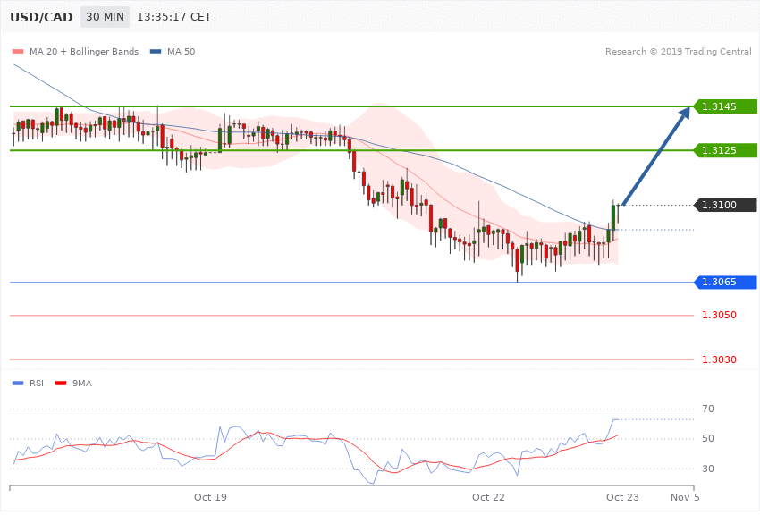
Task: Click the RSI 50 axis value
Action: (708, 438)
